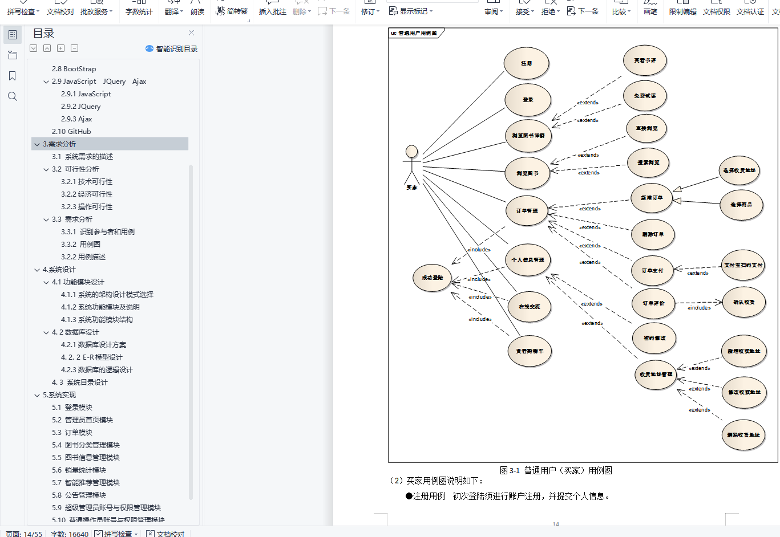Select the 画笔 pen tool in the ribbon
The width and height of the screenshot is (780, 537).
coord(650,11)
